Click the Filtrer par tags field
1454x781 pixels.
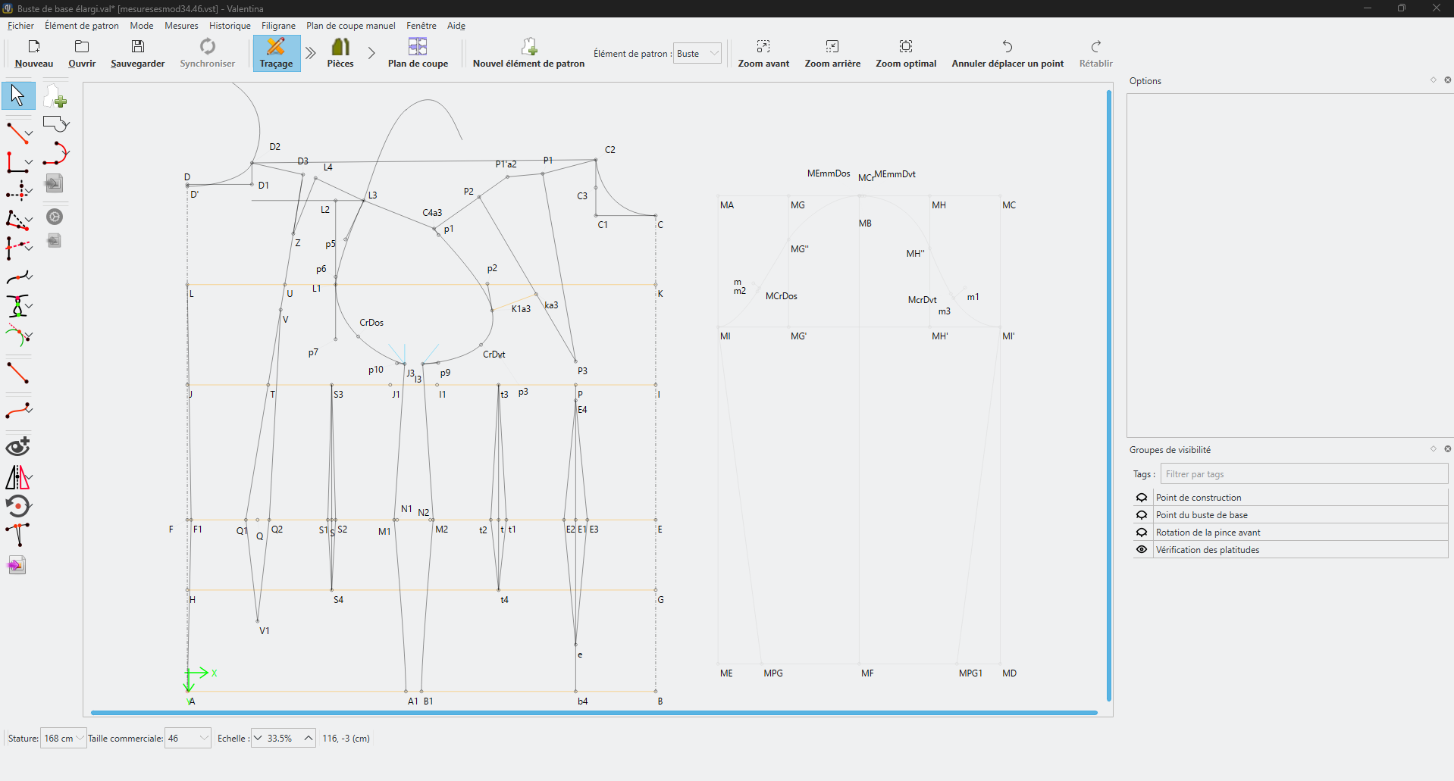click(x=1303, y=474)
